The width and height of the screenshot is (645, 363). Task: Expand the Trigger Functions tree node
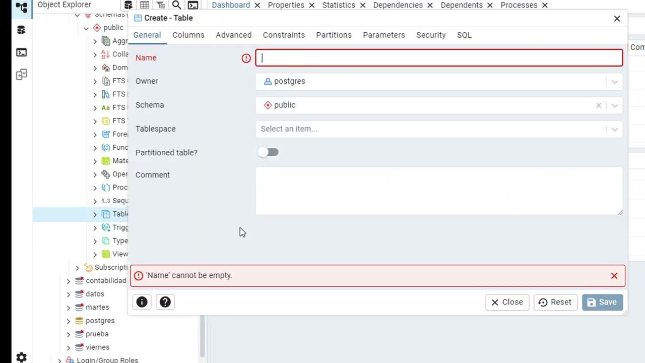95,227
